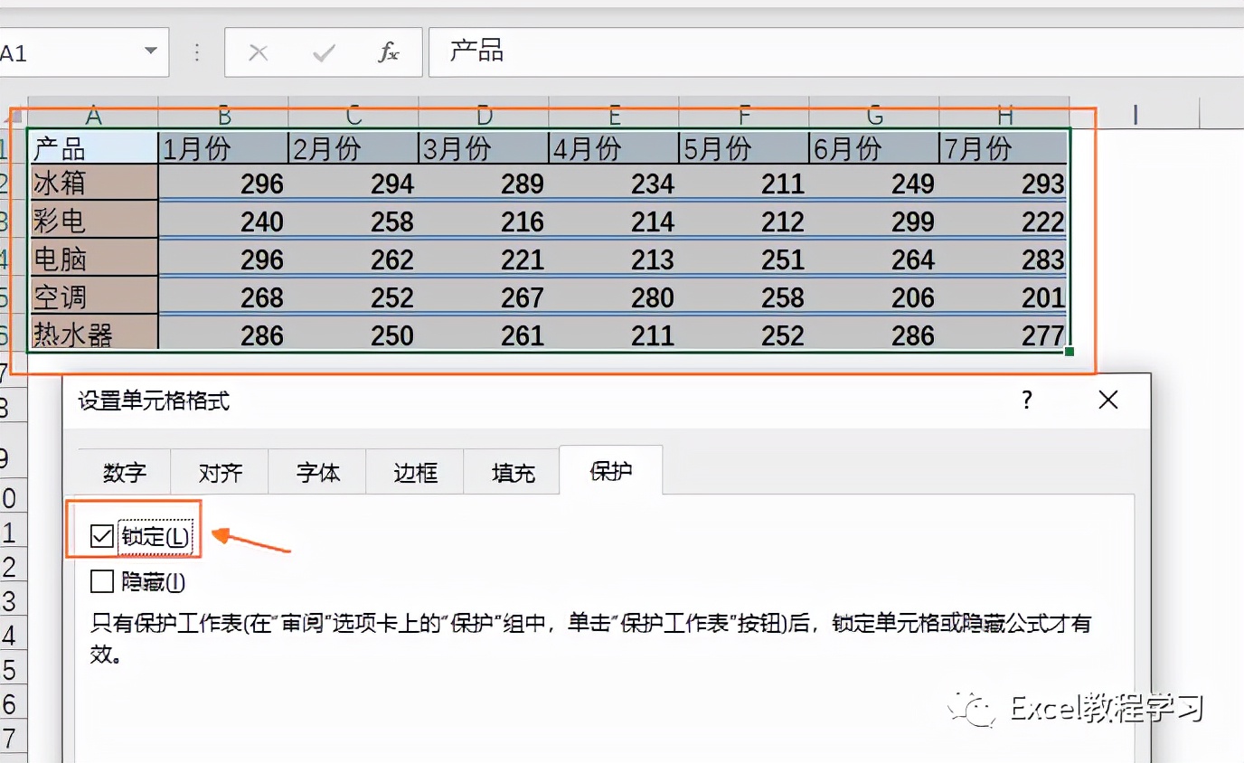
Task: Click the Enter checkmark icon on the formula bar
Action: click(322, 52)
